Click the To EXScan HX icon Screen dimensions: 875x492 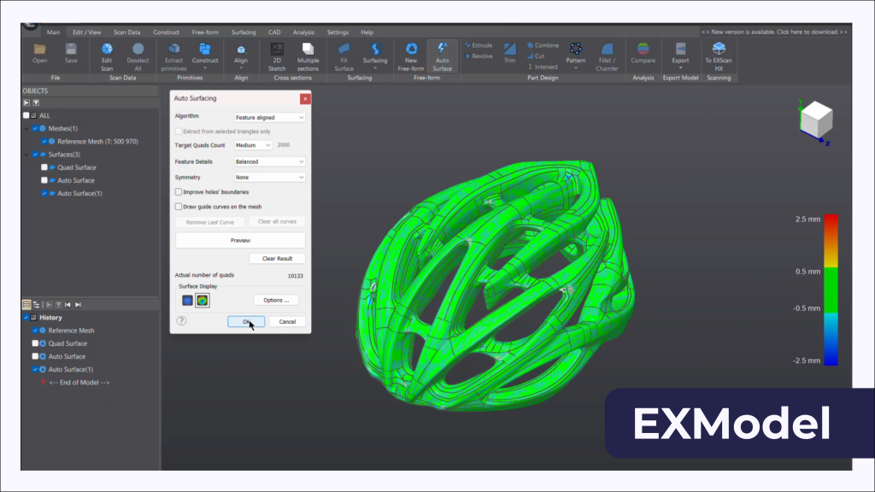719,50
